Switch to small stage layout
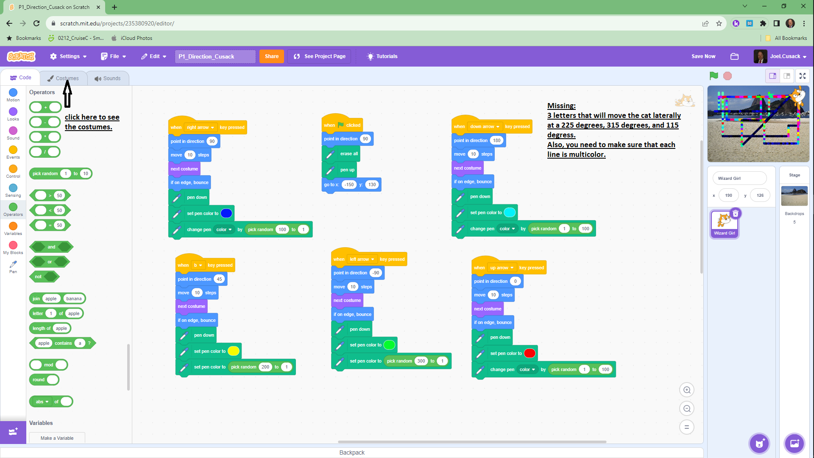814x458 pixels. (x=773, y=76)
